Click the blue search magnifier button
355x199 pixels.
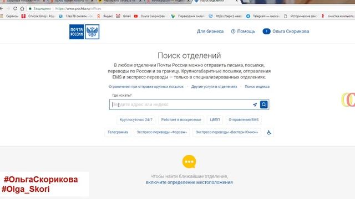tap(264, 104)
